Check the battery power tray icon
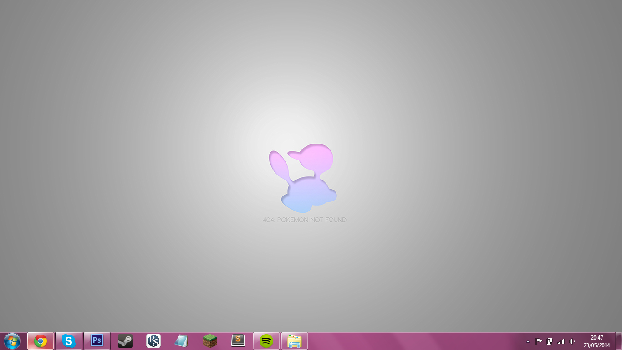Image resolution: width=622 pixels, height=350 pixels. tap(550, 341)
